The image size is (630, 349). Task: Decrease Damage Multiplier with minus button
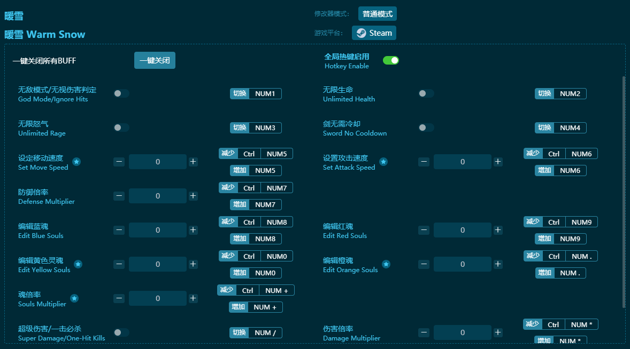[424, 332]
